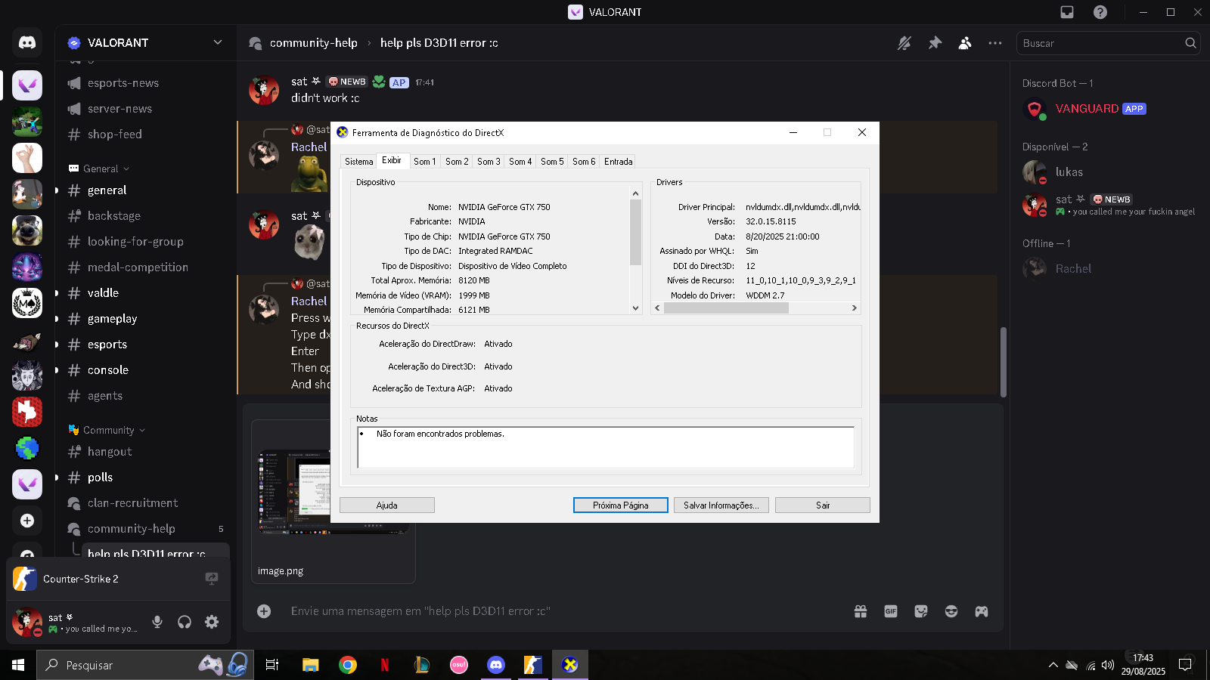Click Drivers horizontal scrollbar thumb
Viewport: 1210px width, 680px height.
click(x=726, y=308)
